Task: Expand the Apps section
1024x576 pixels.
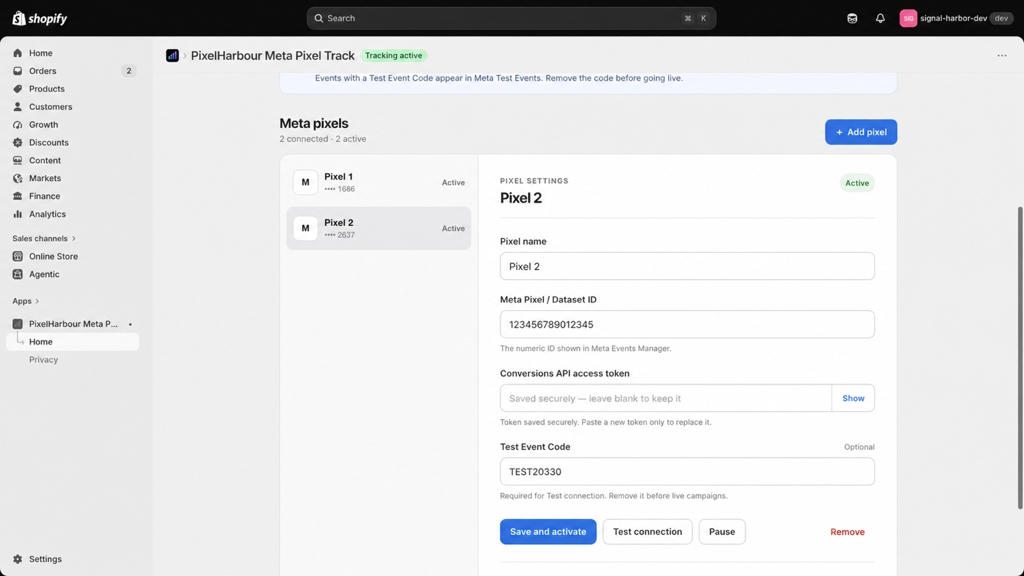Action: click(x=26, y=301)
